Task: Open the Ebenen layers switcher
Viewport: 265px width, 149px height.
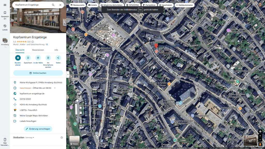Action: [x=74, y=140]
